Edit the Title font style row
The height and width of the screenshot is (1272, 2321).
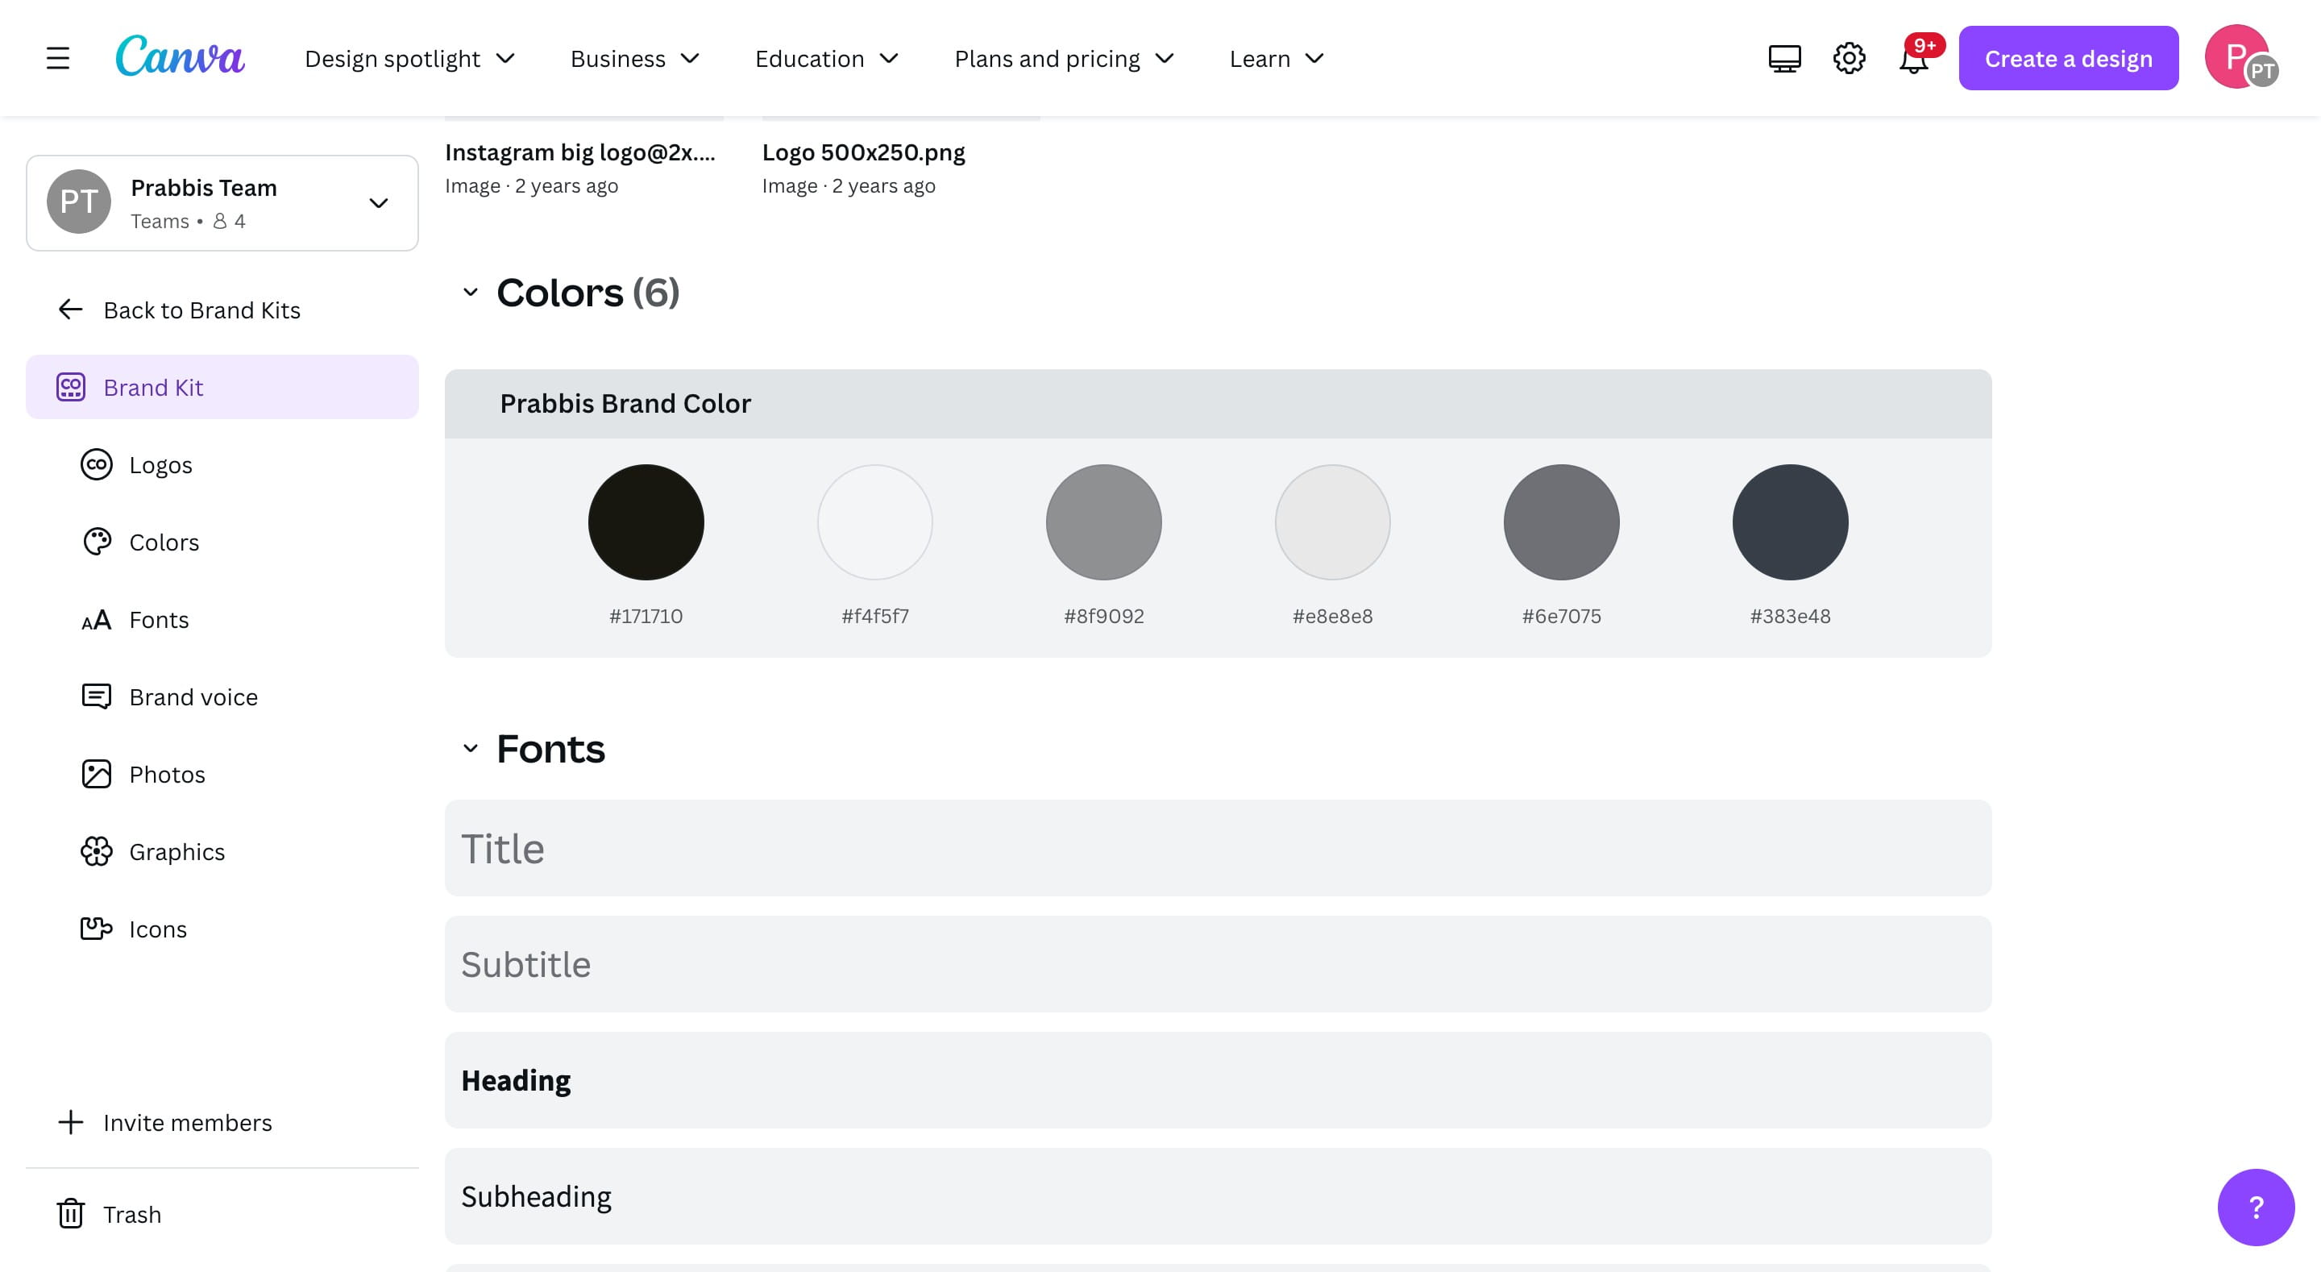coord(1219,848)
